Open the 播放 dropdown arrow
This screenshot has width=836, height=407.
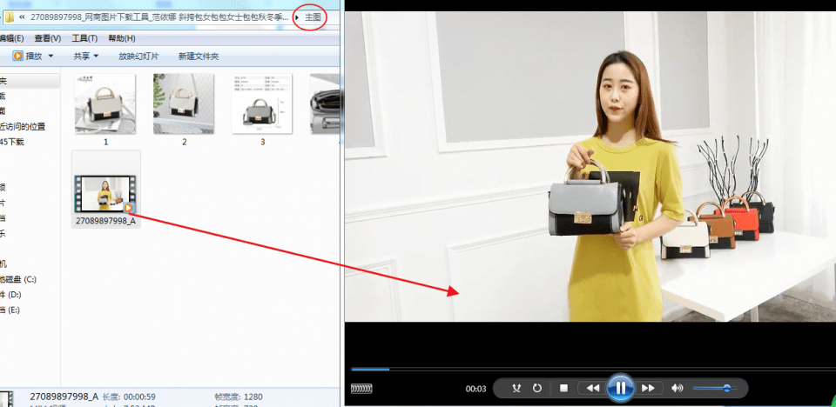[51, 56]
